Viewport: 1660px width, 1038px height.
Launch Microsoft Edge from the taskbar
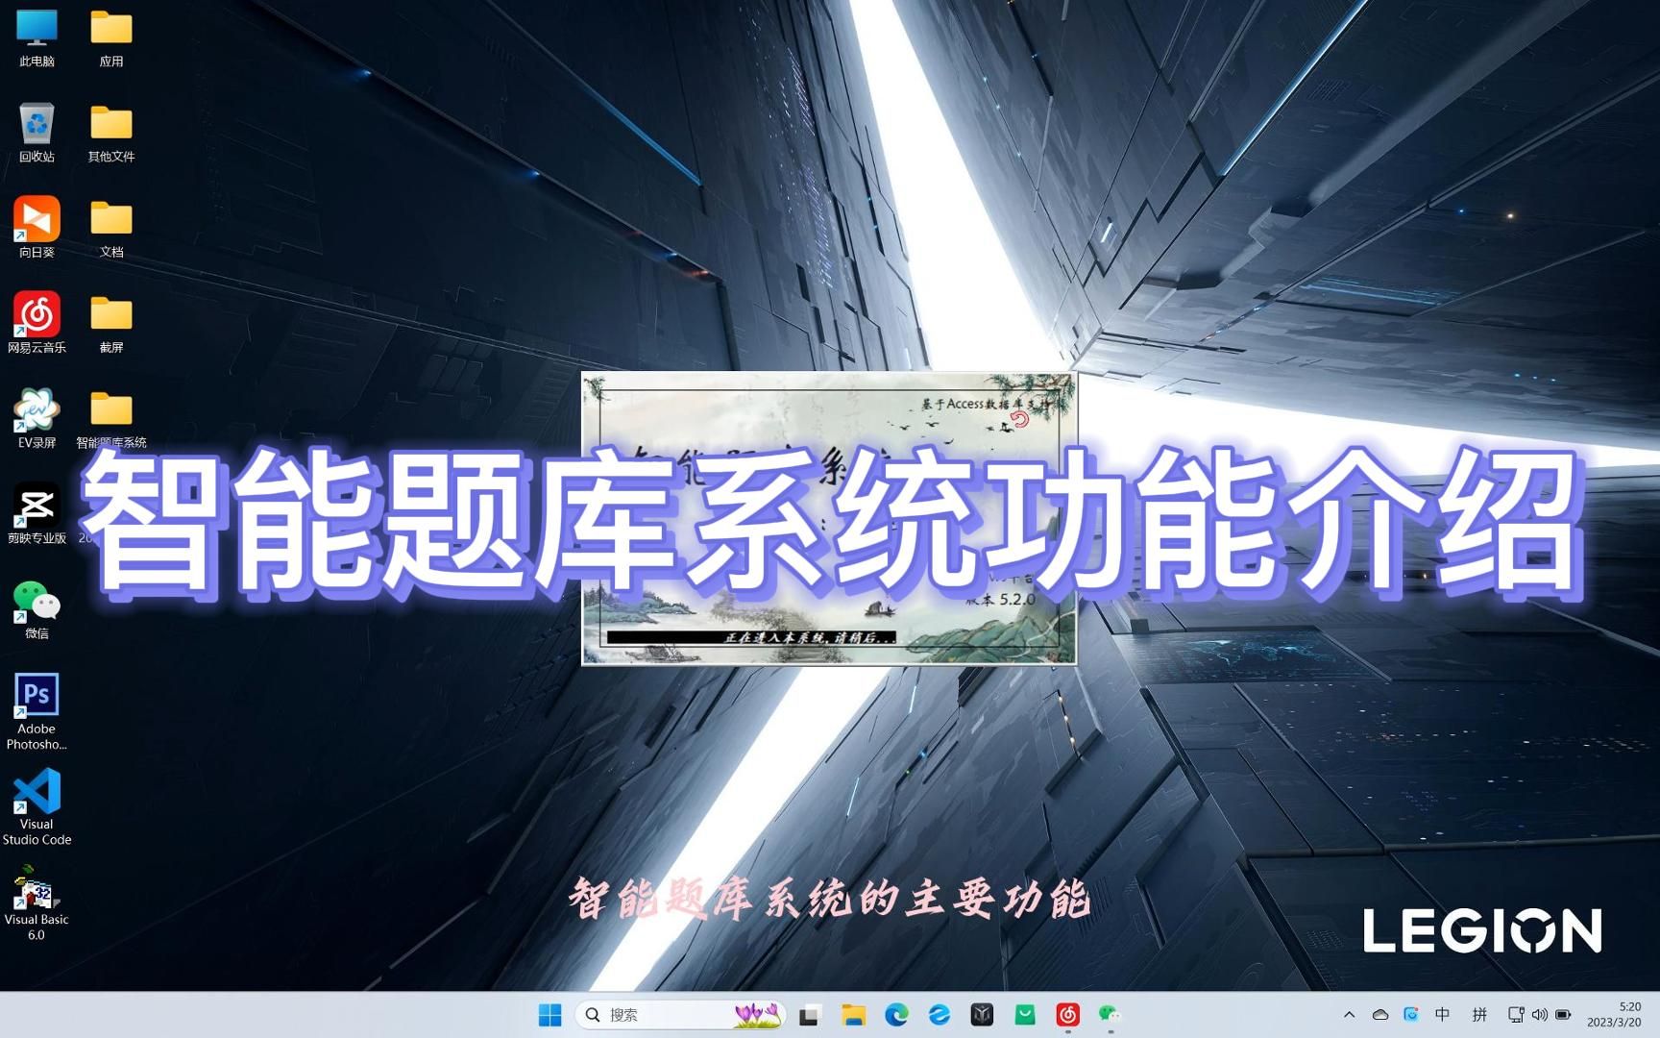coord(896,1014)
